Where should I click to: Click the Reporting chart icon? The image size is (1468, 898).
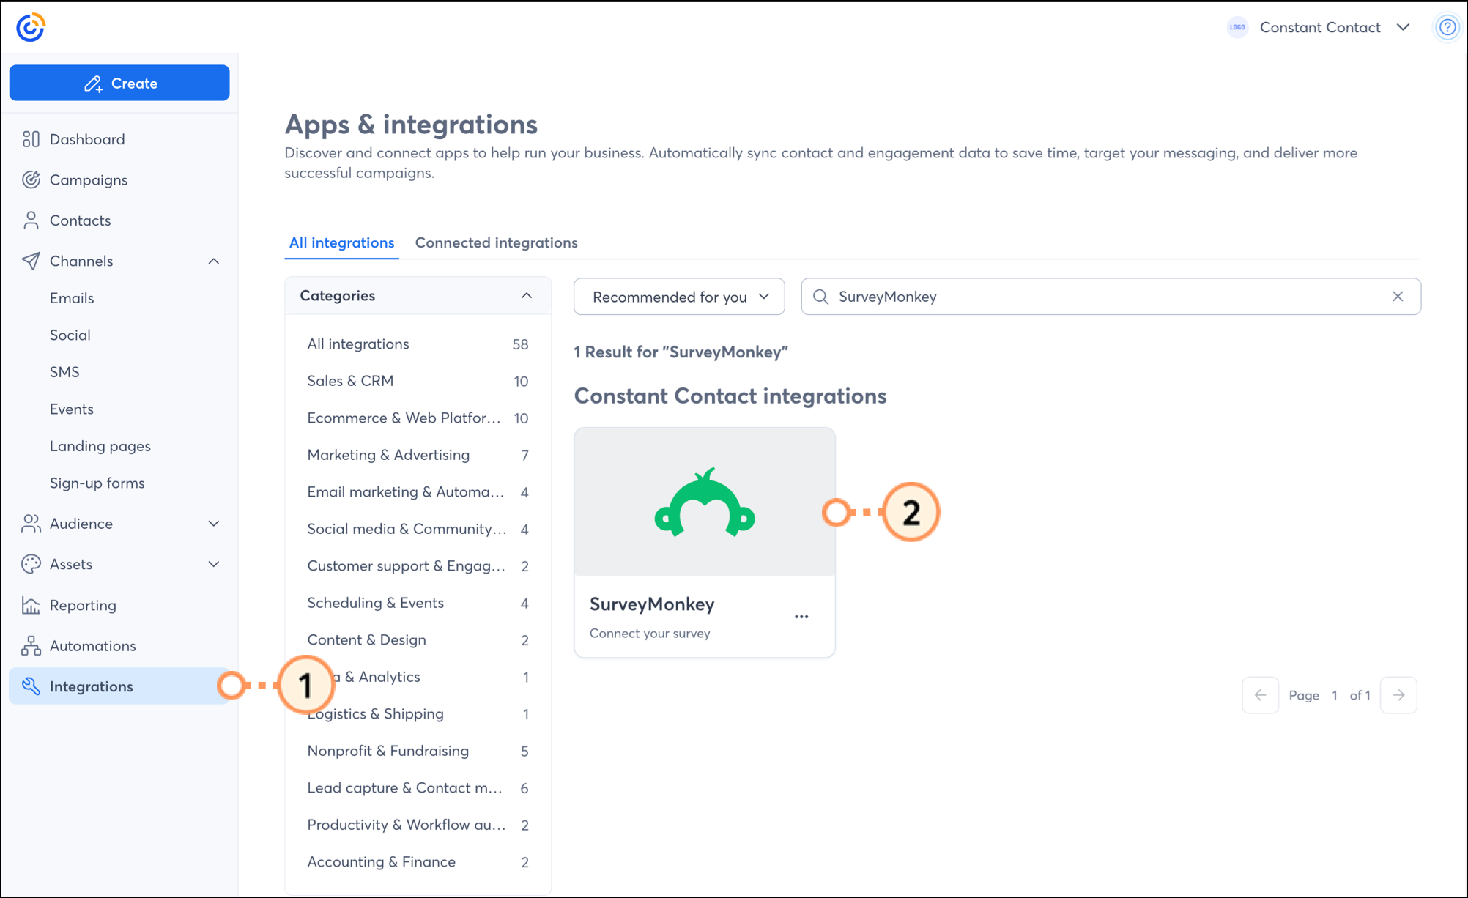click(31, 605)
